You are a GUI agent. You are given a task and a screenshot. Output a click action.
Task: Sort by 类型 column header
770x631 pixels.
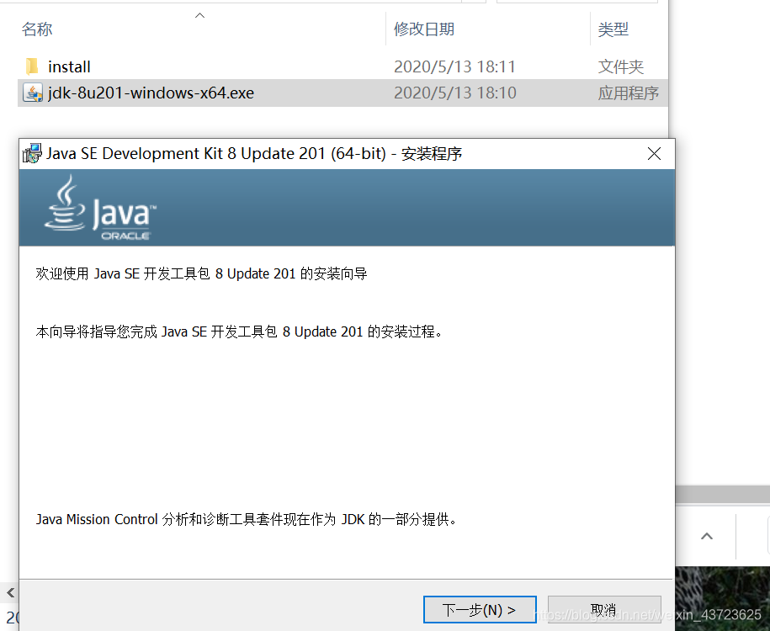pyautogui.click(x=613, y=29)
